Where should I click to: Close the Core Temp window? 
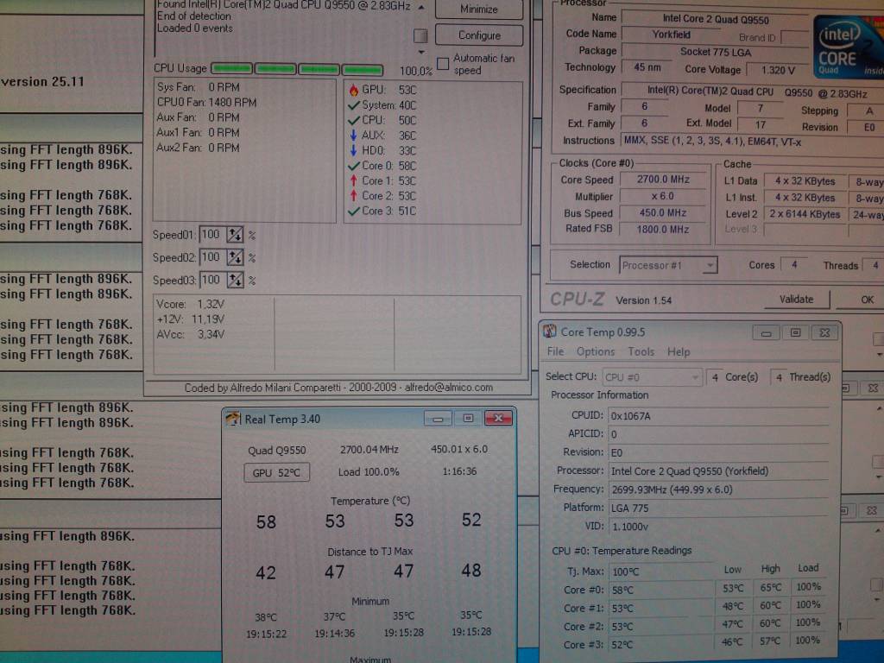point(824,332)
